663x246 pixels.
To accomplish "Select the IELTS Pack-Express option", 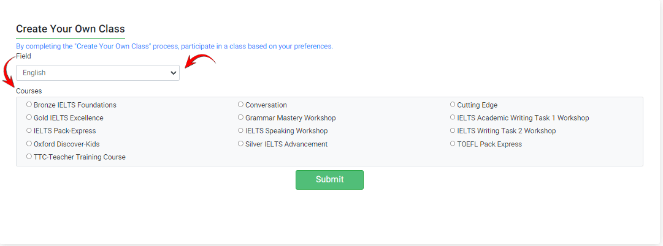I will (x=29, y=130).
